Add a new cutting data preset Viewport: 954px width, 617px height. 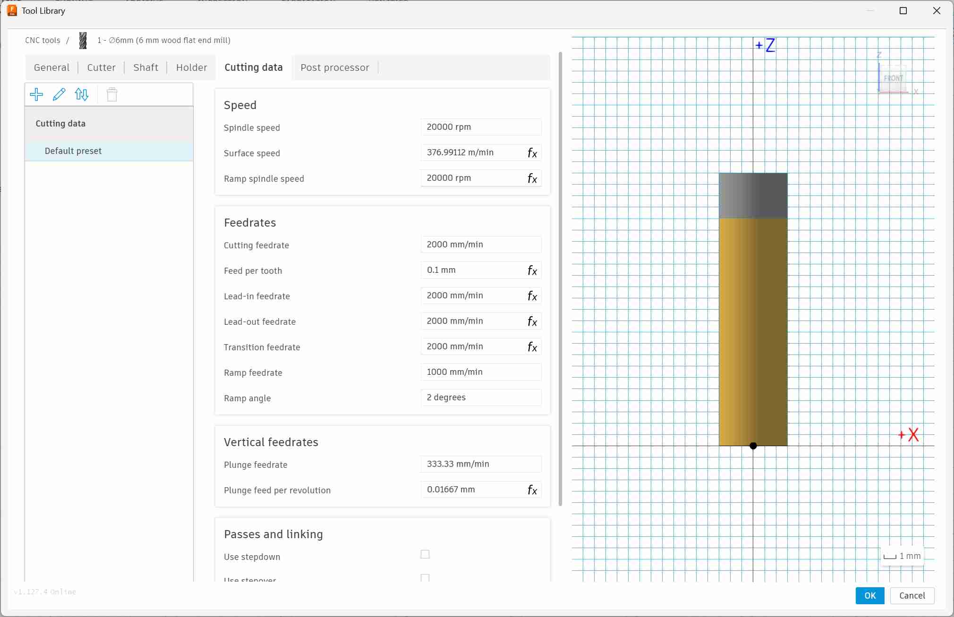pyautogui.click(x=36, y=94)
